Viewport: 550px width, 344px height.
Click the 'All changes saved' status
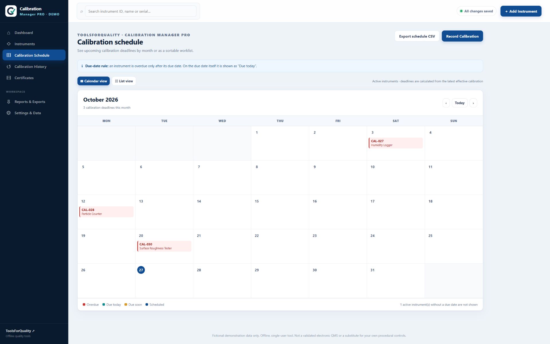(x=476, y=11)
